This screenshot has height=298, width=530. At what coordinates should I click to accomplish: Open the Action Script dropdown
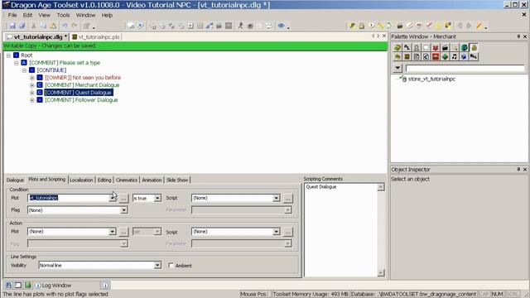276,232
